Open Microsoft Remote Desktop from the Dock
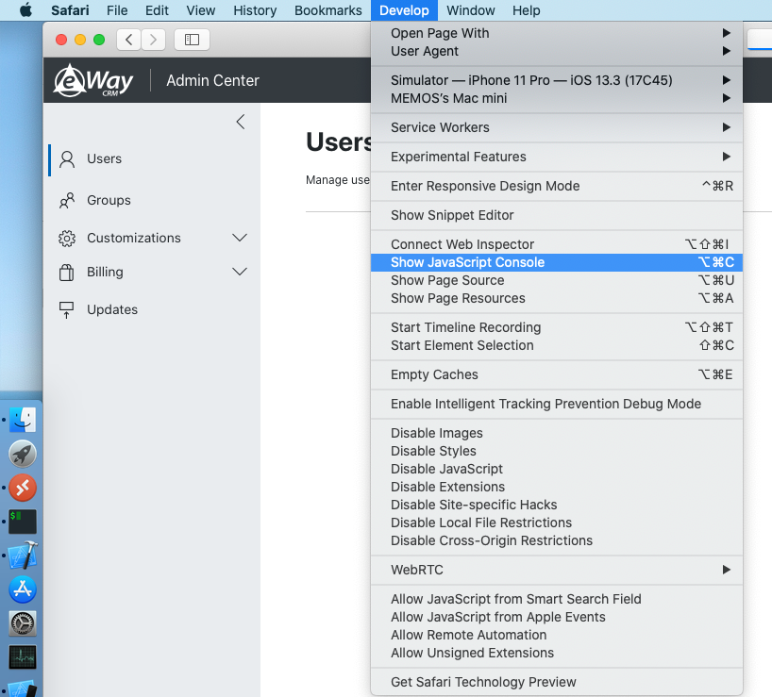This screenshot has height=697, width=772. coord(23,488)
